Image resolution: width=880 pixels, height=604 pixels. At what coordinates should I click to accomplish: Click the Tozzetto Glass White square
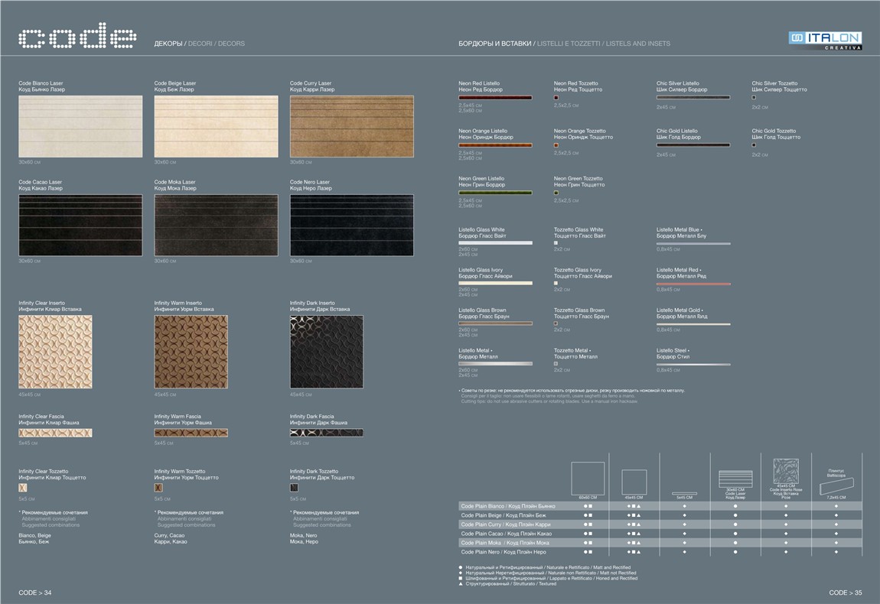[x=556, y=243]
